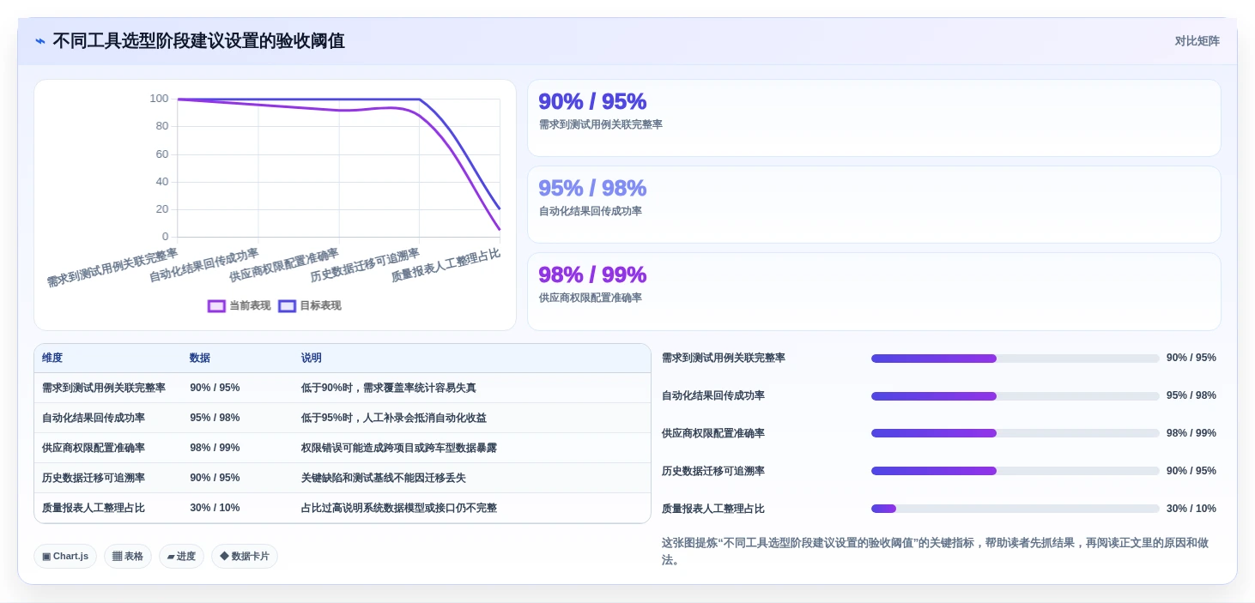
Task: Click note 权限错误可能造成跨项目或跨车型数据暴露
Action: tap(399, 448)
